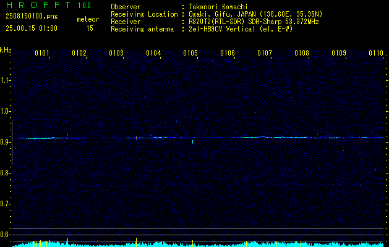Screen dimensions: 389x247
Task: Click the Receiving antenna field label
Action: click(142, 29)
